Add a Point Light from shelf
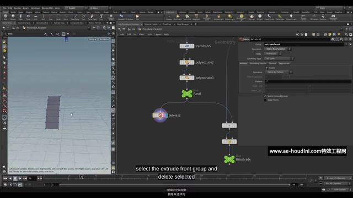Viewport: 353px width, 198px height. click(x=178, y=17)
